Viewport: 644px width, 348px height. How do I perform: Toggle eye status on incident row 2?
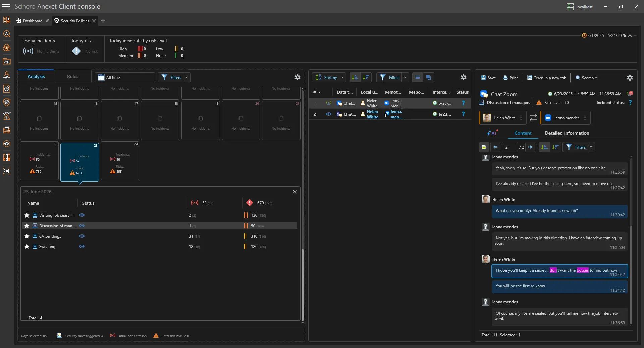coord(329,114)
